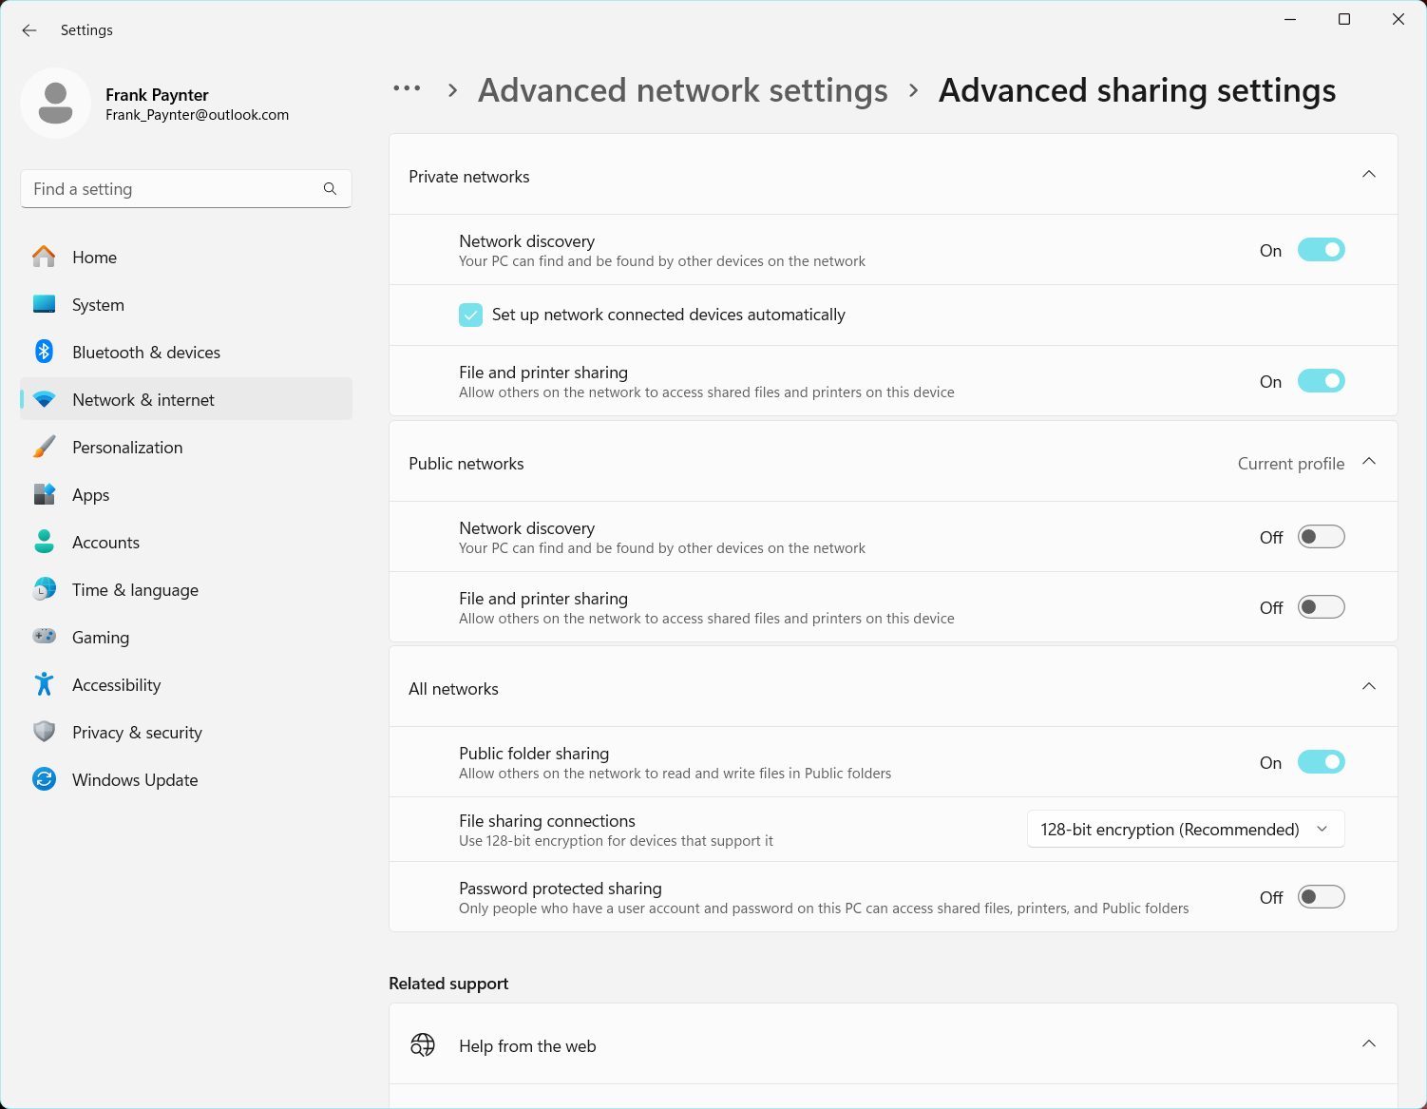Uncheck Set up network connected devices automatically
The height and width of the screenshot is (1109, 1427).
(x=470, y=315)
